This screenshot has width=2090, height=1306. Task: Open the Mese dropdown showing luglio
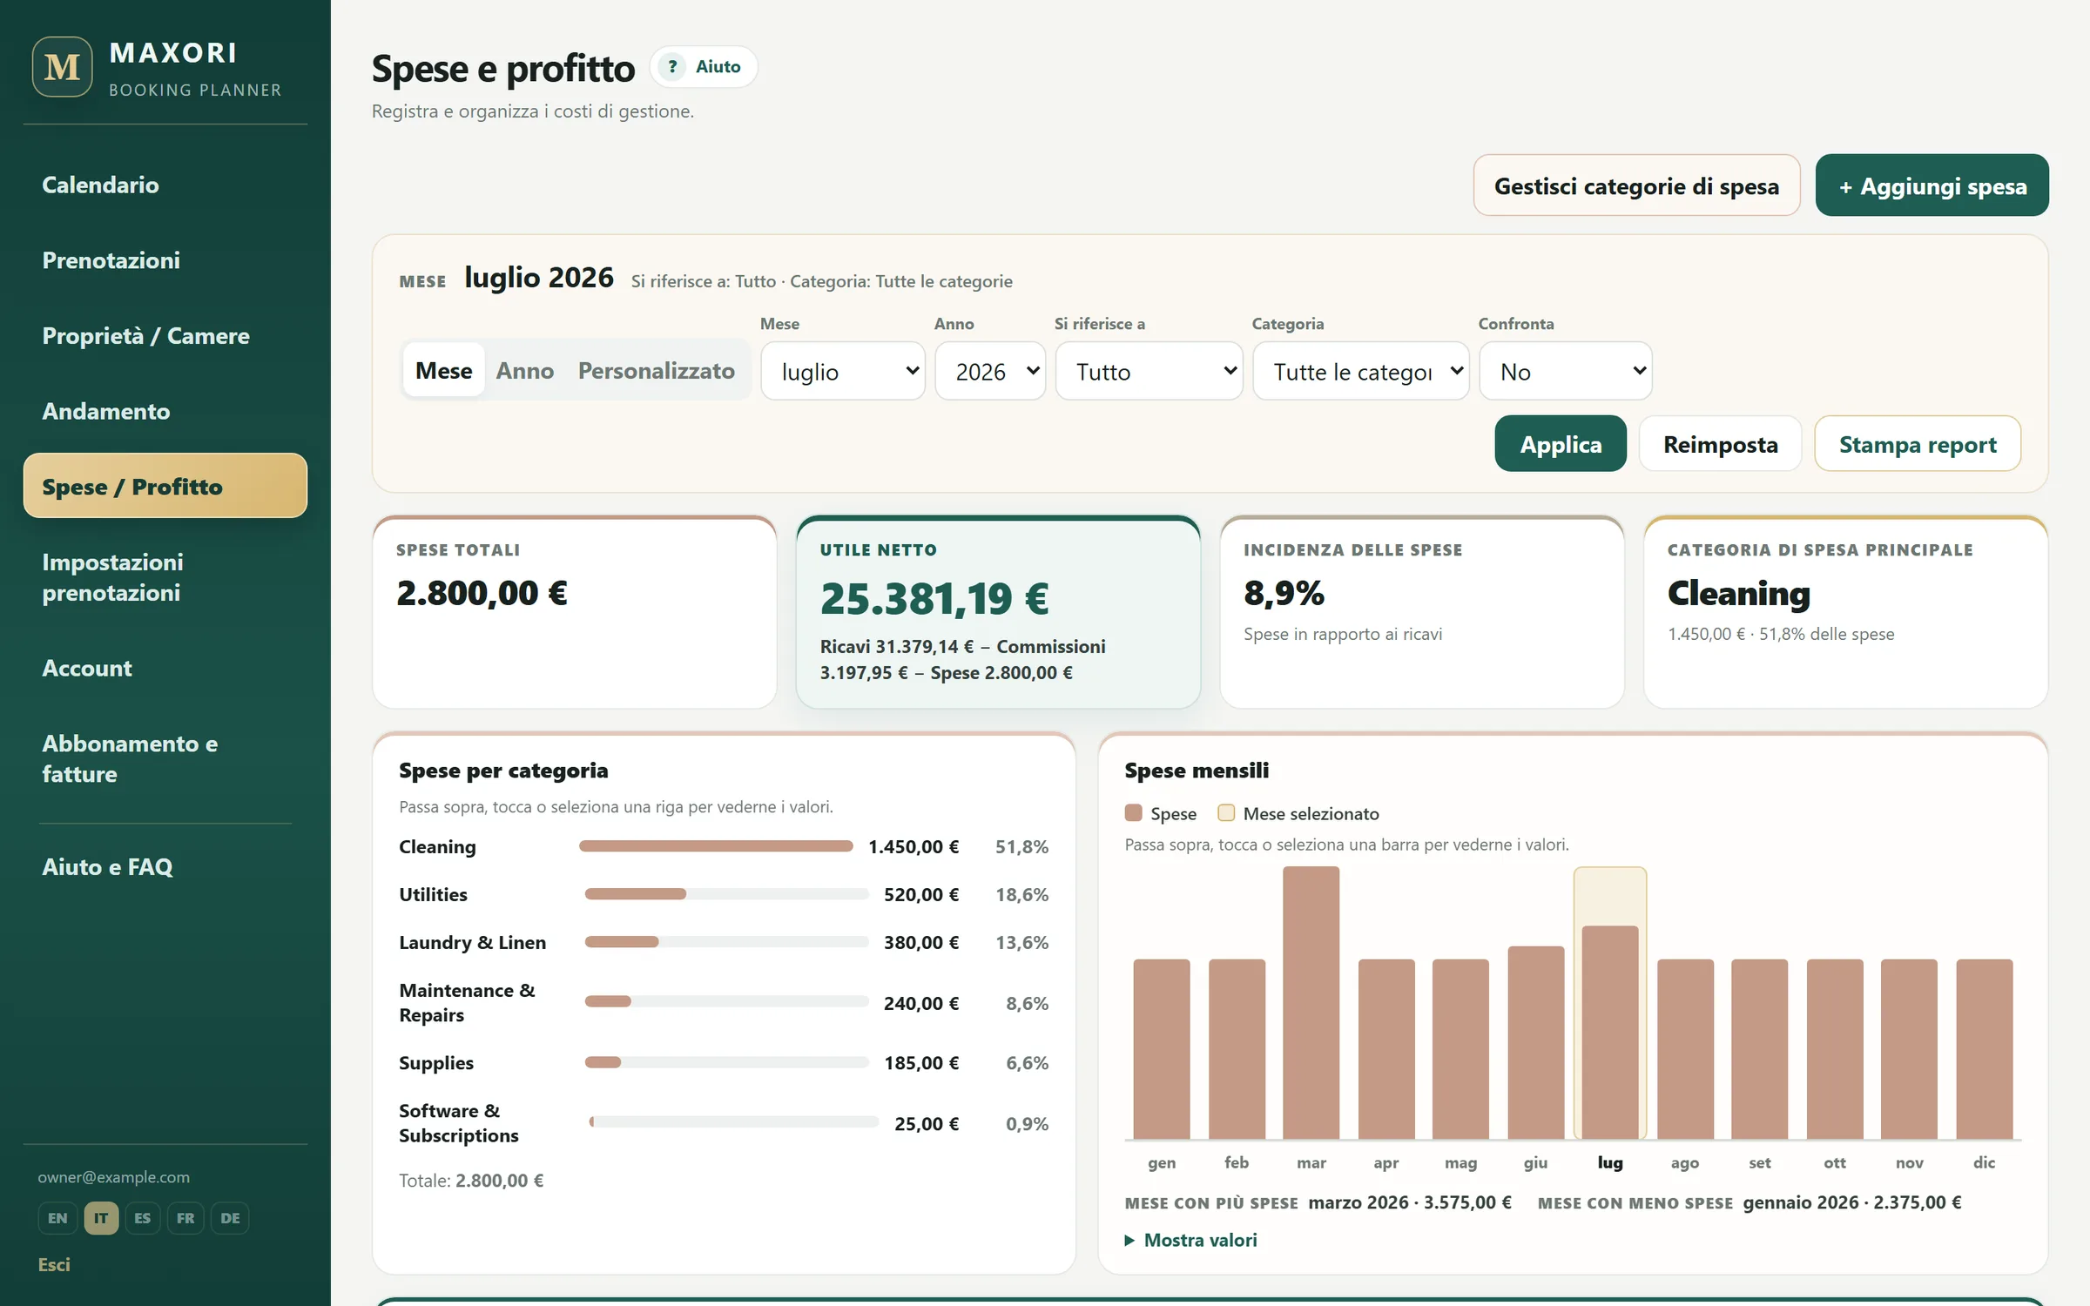(x=843, y=372)
